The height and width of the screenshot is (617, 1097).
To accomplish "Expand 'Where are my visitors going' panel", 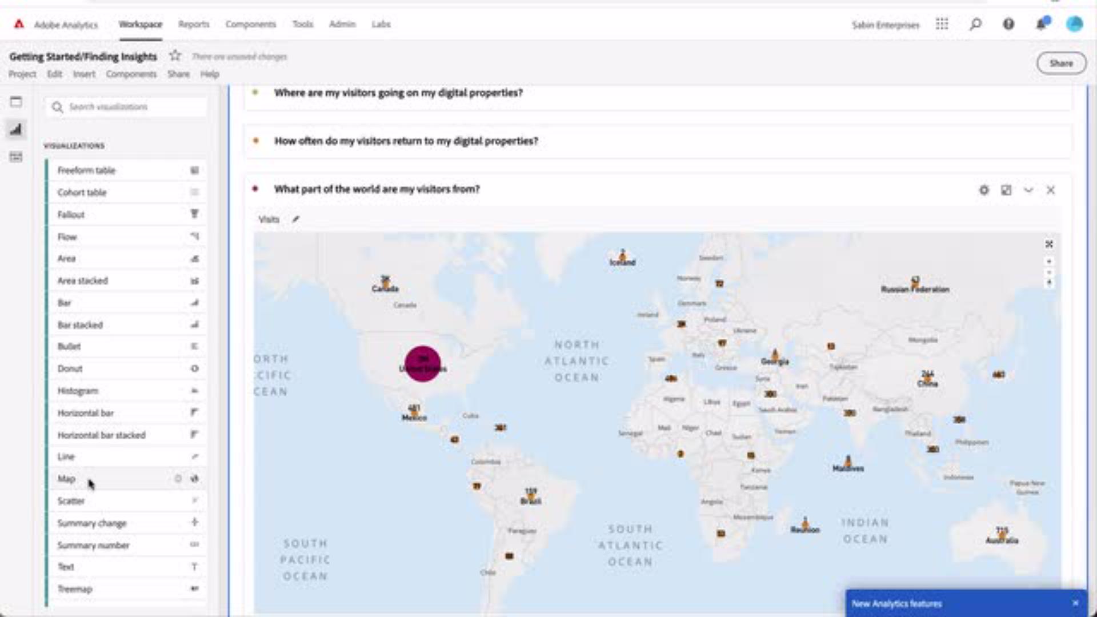I will pos(398,93).
